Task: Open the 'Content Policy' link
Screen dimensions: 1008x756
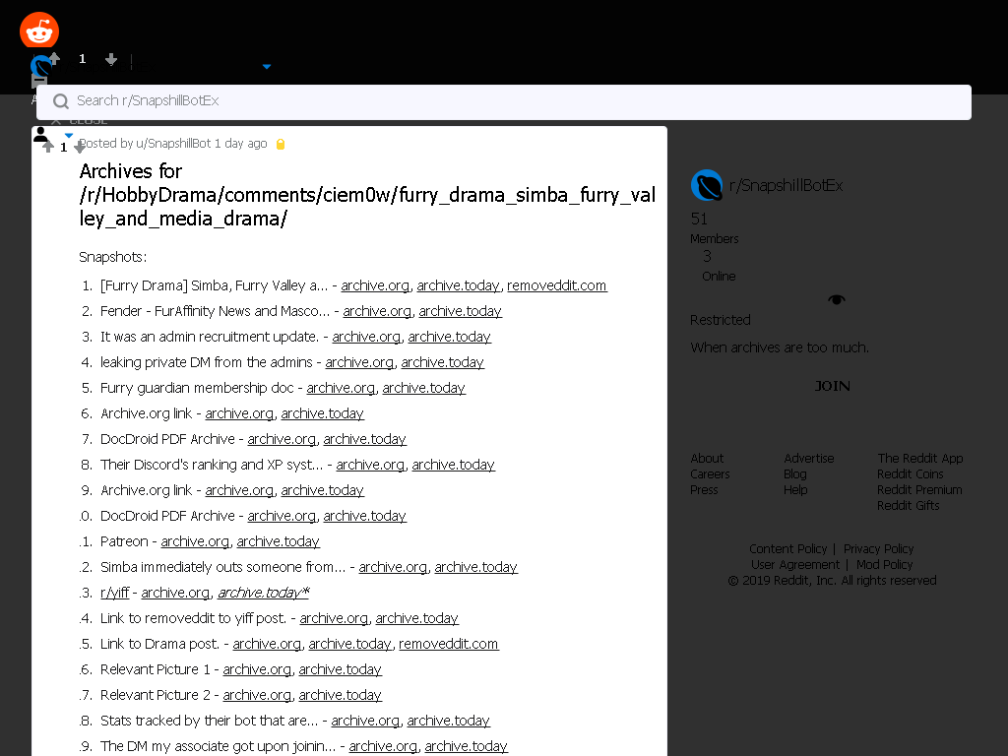Action: pyautogui.click(x=788, y=549)
